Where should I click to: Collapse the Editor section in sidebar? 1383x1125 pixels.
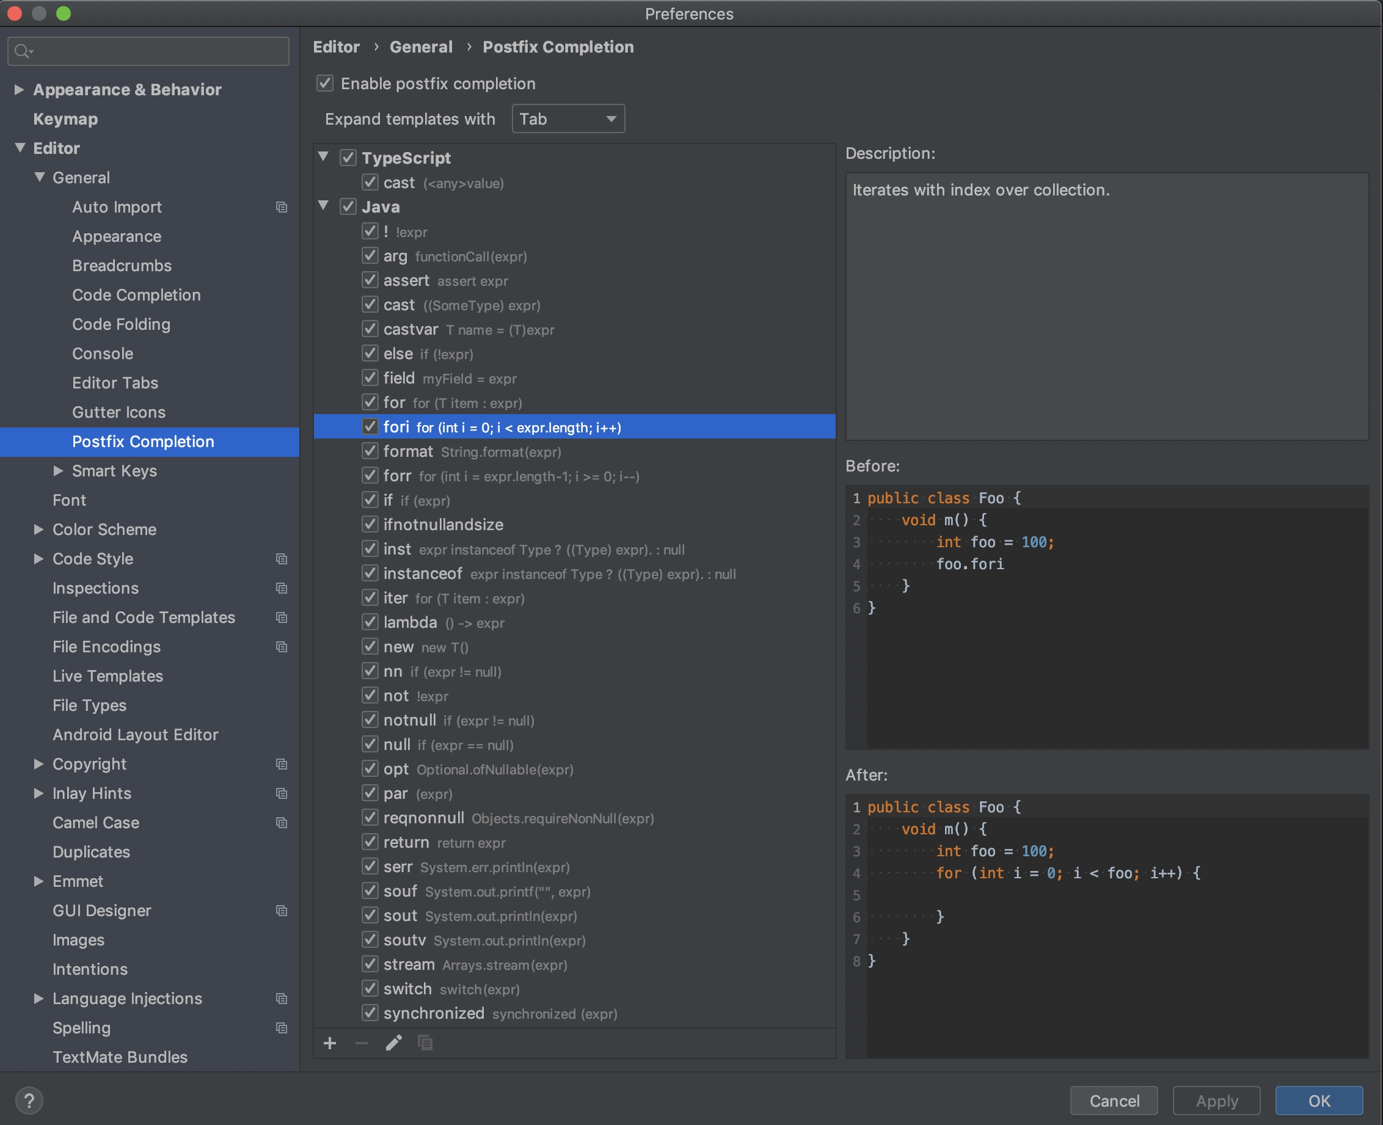tap(20, 148)
